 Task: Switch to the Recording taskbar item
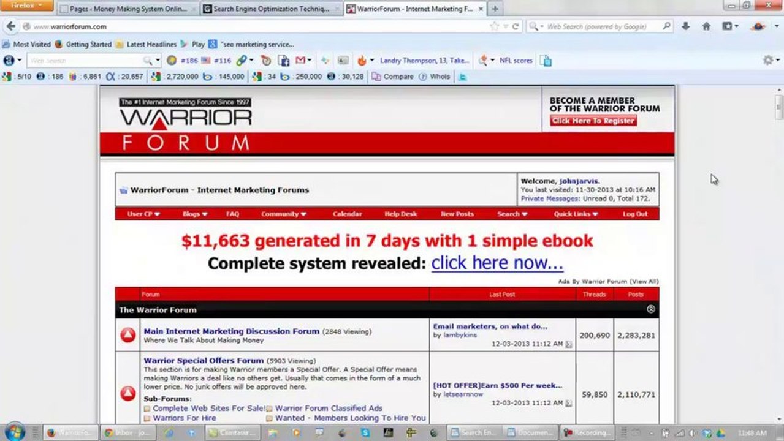click(587, 432)
